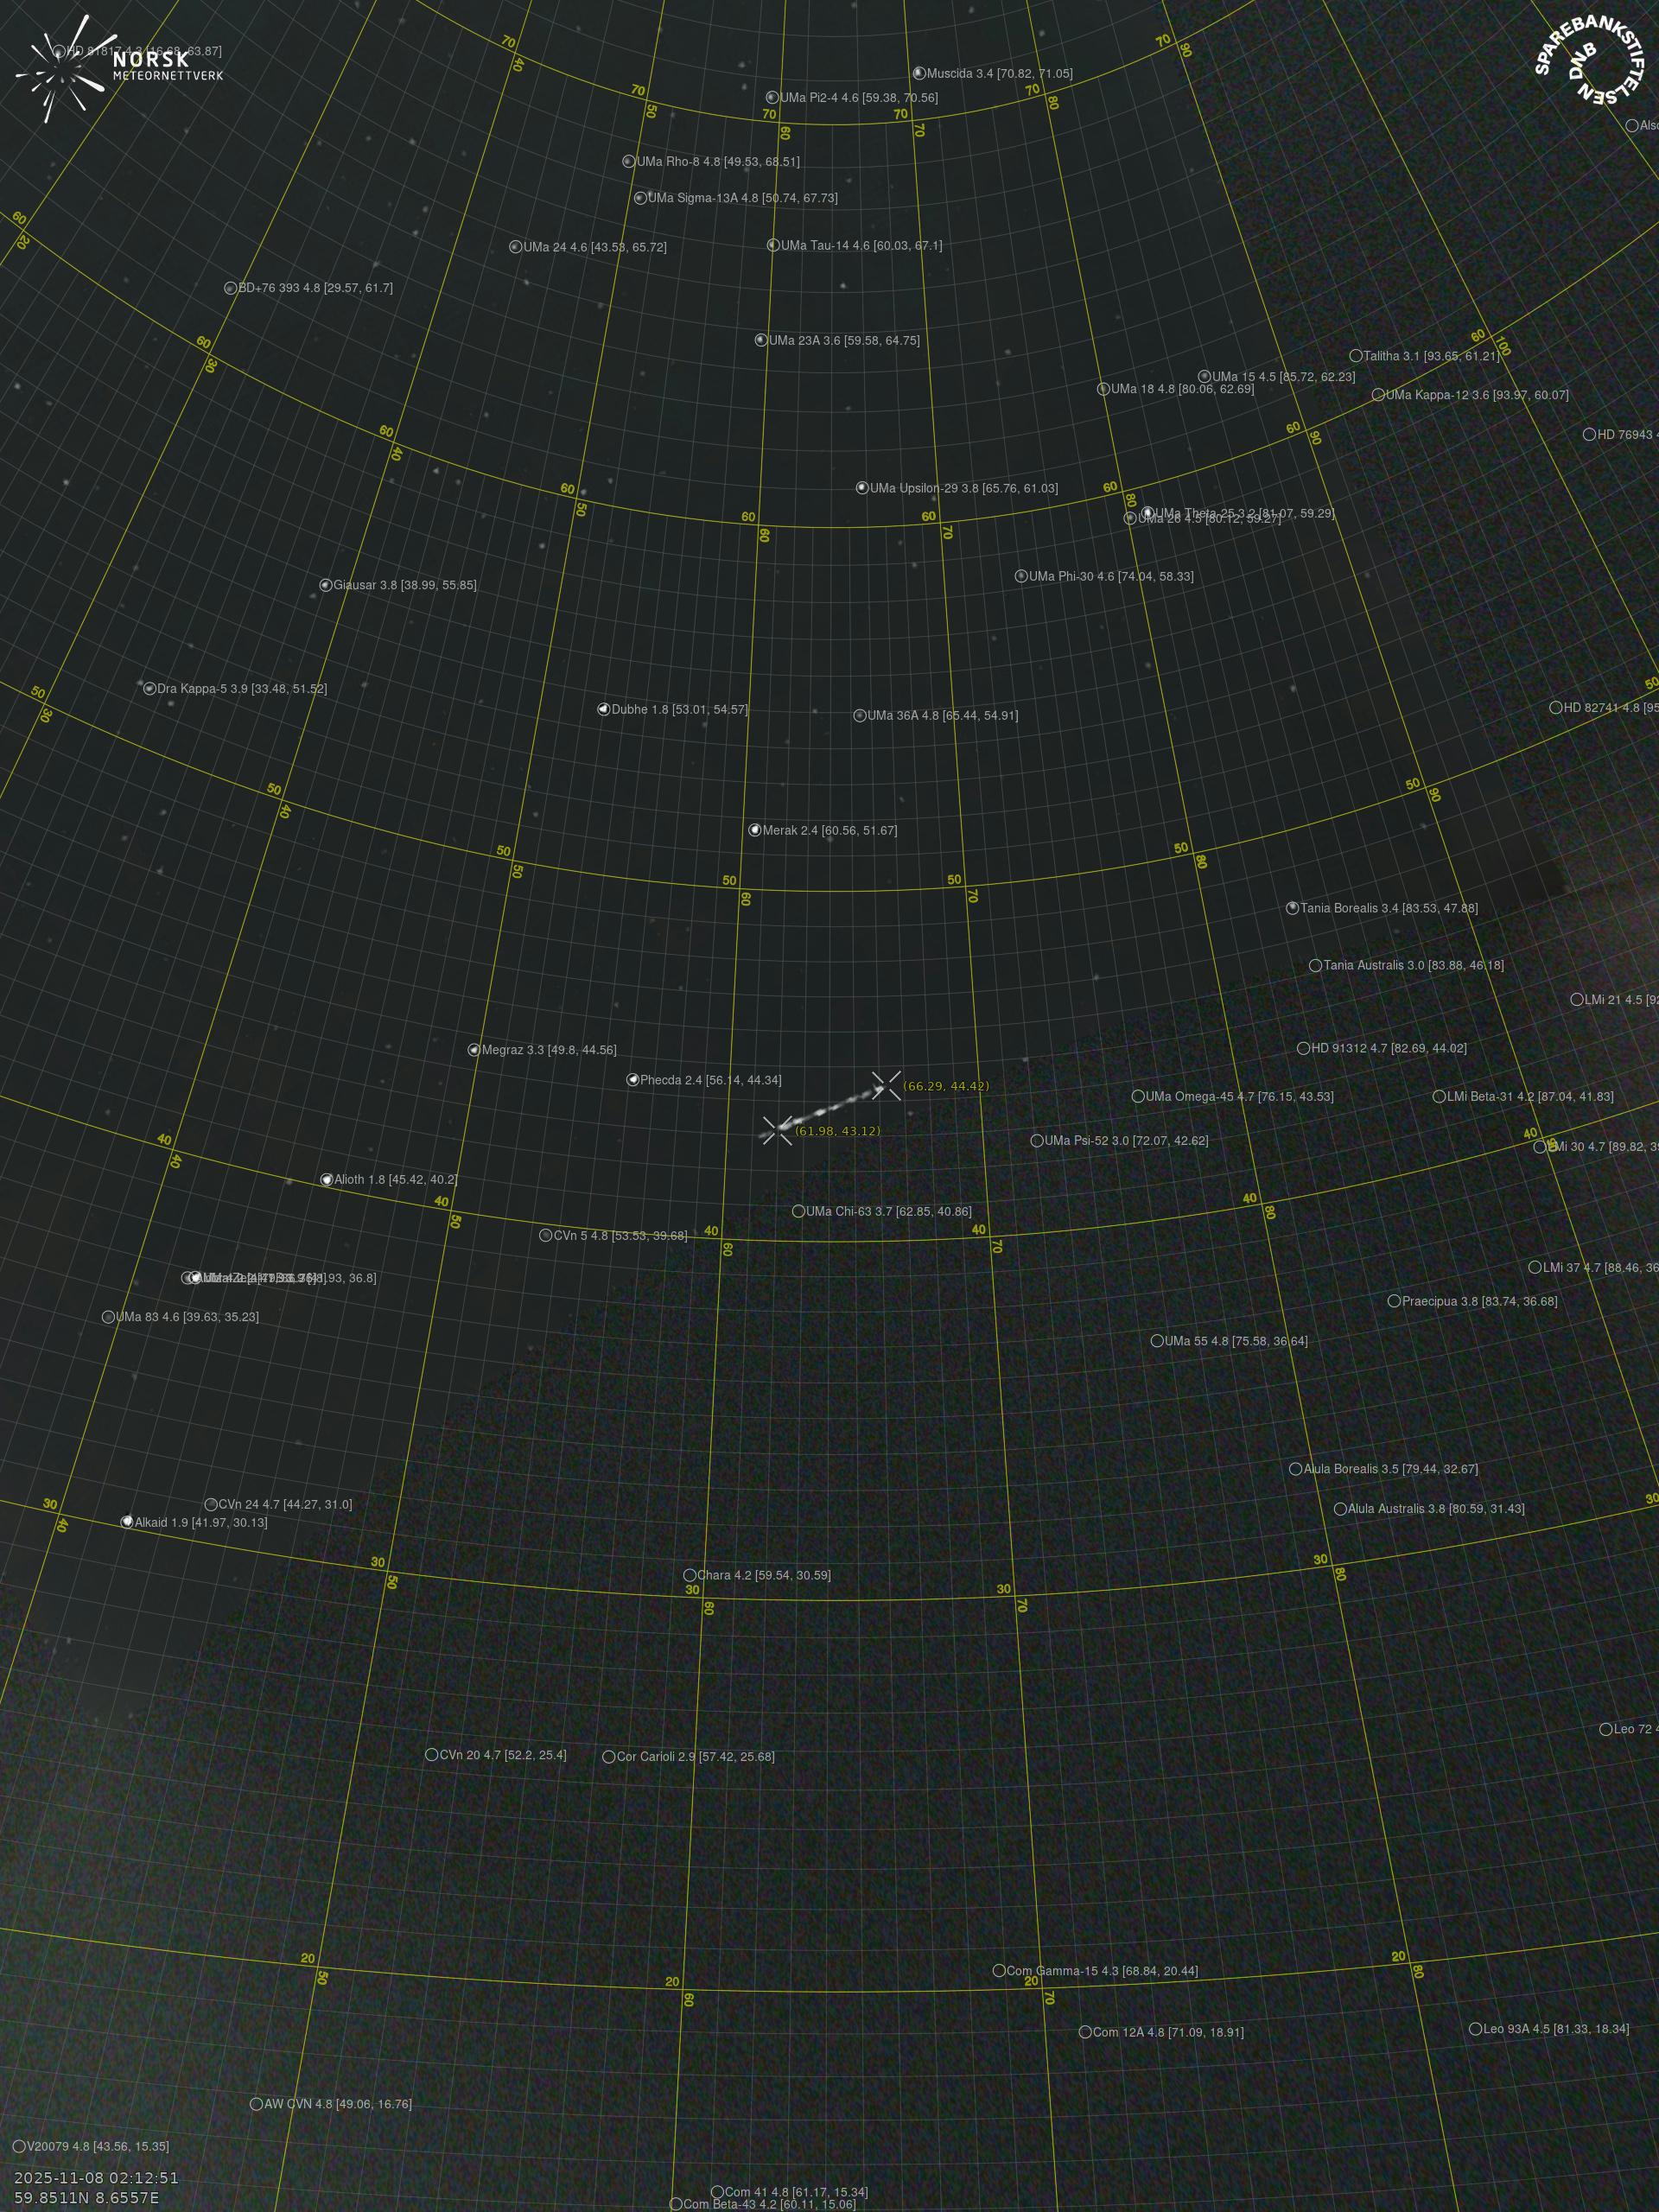Image resolution: width=1659 pixels, height=2212 pixels.
Task: Click the Cor Caroli star marker circle
Action: click(x=608, y=1757)
